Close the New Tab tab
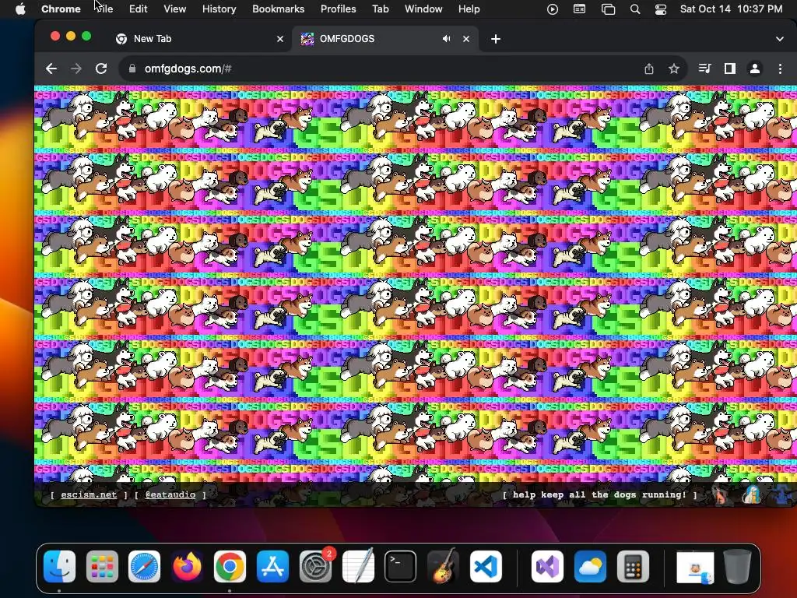Image resolution: width=797 pixels, height=598 pixels. pos(280,39)
